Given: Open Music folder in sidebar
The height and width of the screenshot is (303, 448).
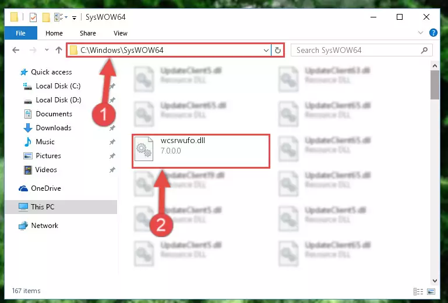Looking at the screenshot, I should pyautogui.click(x=45, y=142).
